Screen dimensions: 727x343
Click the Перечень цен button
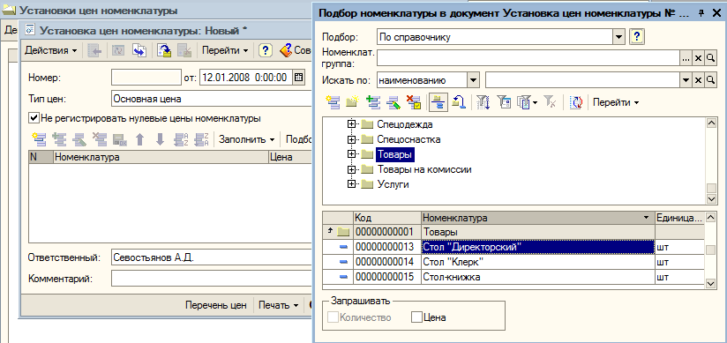click(x=215, y=305)
